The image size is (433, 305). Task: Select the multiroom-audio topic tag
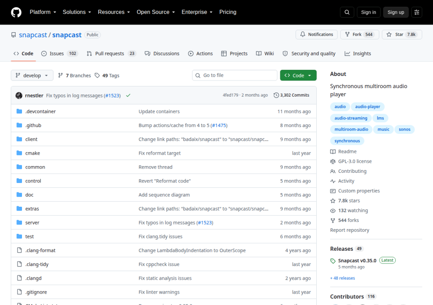click(351, 130)
